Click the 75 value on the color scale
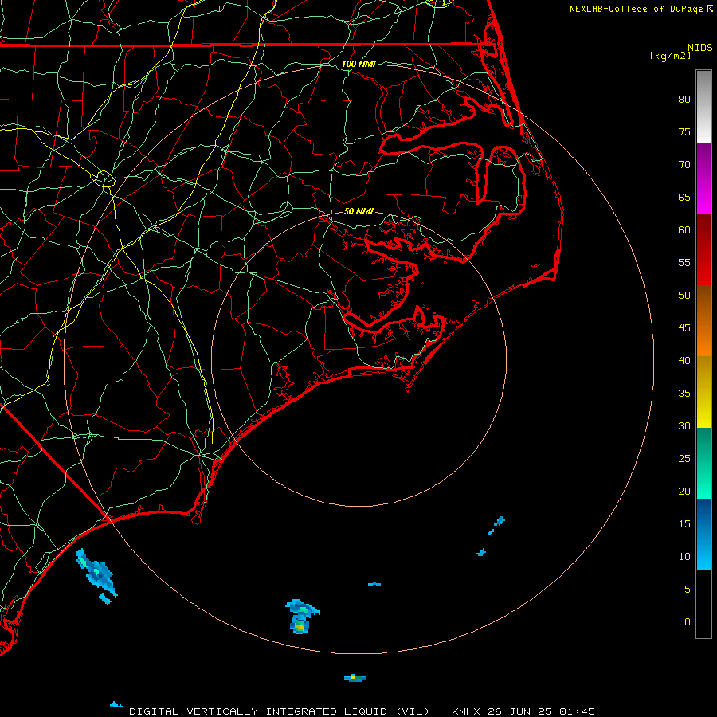Image resolution: width=717 pixels, height=717 pixels. click(x=684, y=132)
